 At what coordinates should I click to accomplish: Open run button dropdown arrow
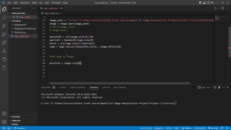tap(218, 8)
